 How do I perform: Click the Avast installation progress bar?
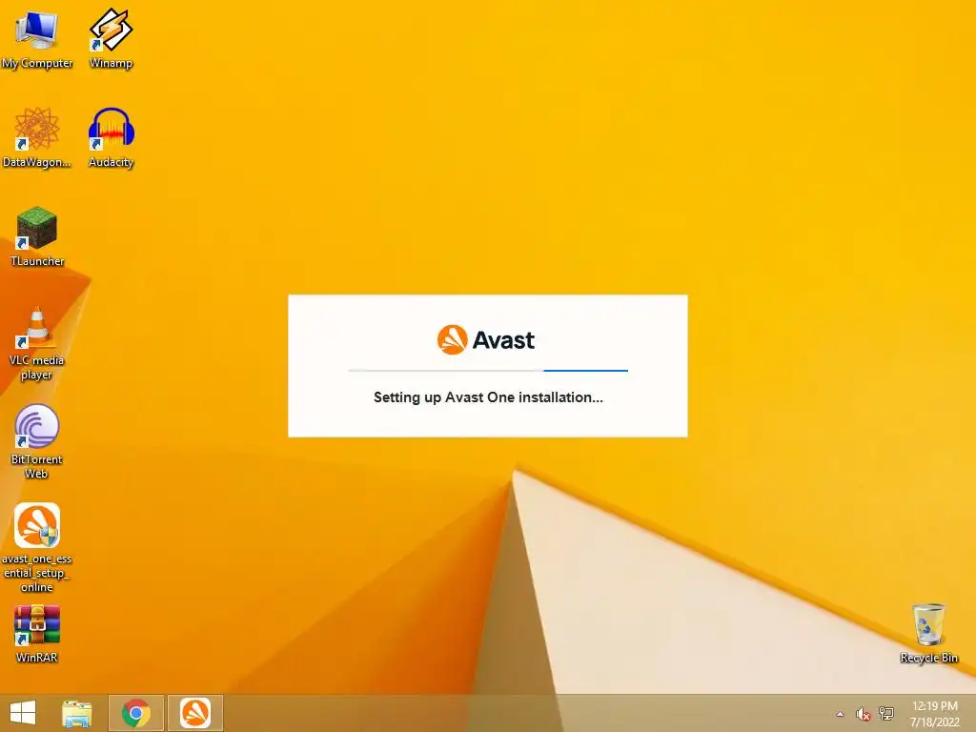point(488,371)
